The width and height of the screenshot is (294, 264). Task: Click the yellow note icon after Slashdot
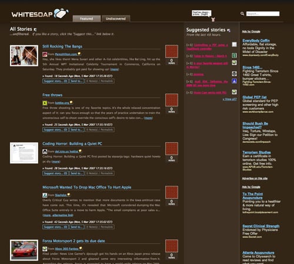(x=69, y=195)
